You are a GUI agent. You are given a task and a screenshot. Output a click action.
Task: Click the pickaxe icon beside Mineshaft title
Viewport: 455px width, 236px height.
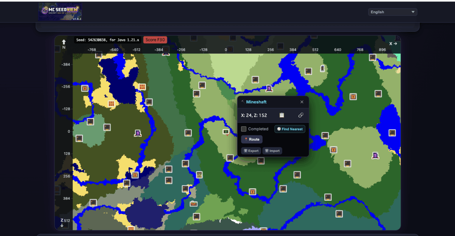(x=243, y=102)
